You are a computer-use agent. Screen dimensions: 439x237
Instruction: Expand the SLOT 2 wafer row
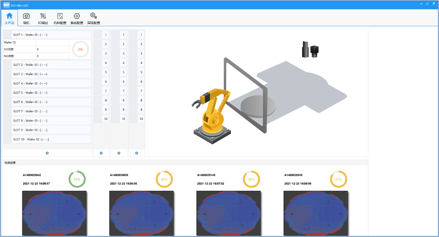[47, 65]
